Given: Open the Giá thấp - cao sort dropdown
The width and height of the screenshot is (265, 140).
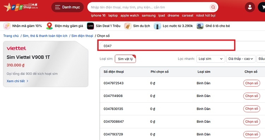Looking at the screenshot, I should pyautogui.click(x=241, y=59).
